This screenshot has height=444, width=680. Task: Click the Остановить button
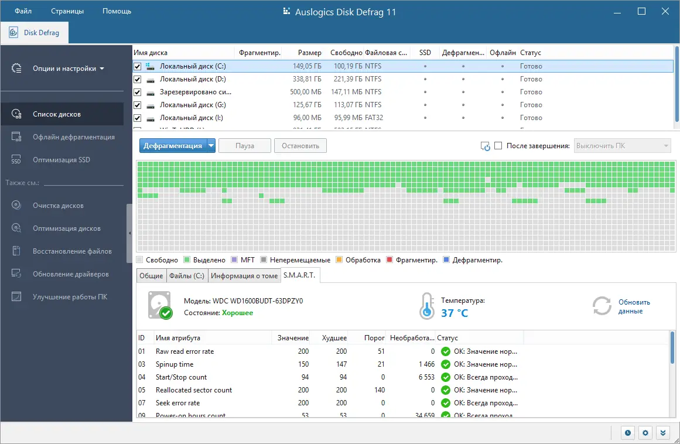click(300, 145)
